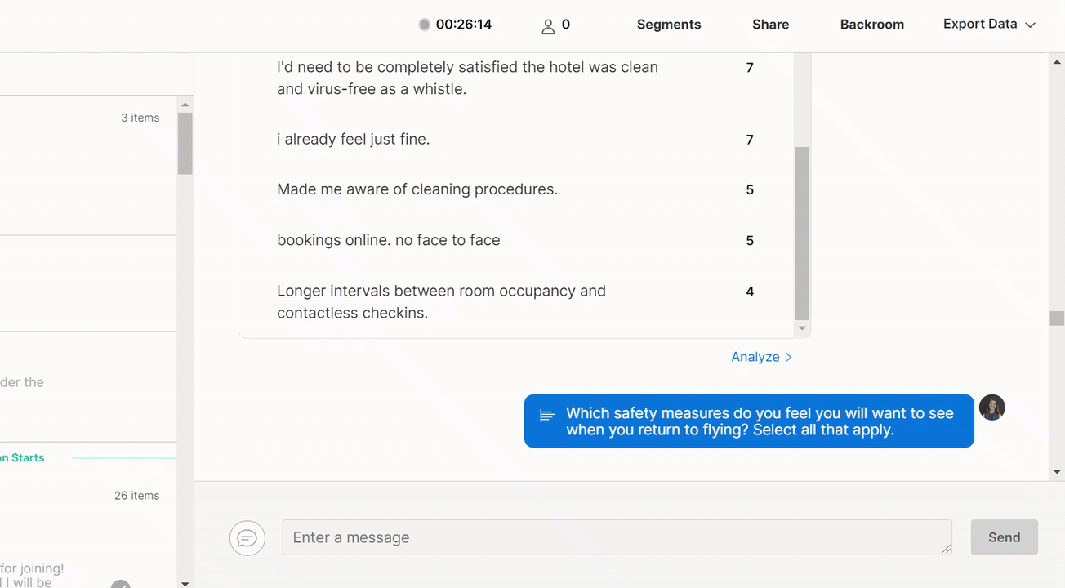Image resolution: width=1065 pixels, height=588 pixels.
Task: Select the "bookings online. no face to face" response
Action: [x=388, y=240]
